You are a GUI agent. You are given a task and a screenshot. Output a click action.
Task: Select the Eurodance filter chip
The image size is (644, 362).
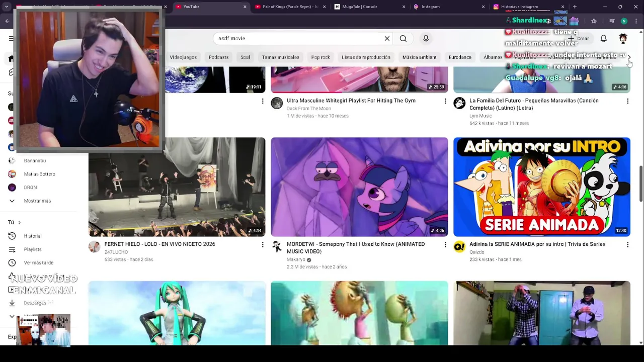click(460, 57)
